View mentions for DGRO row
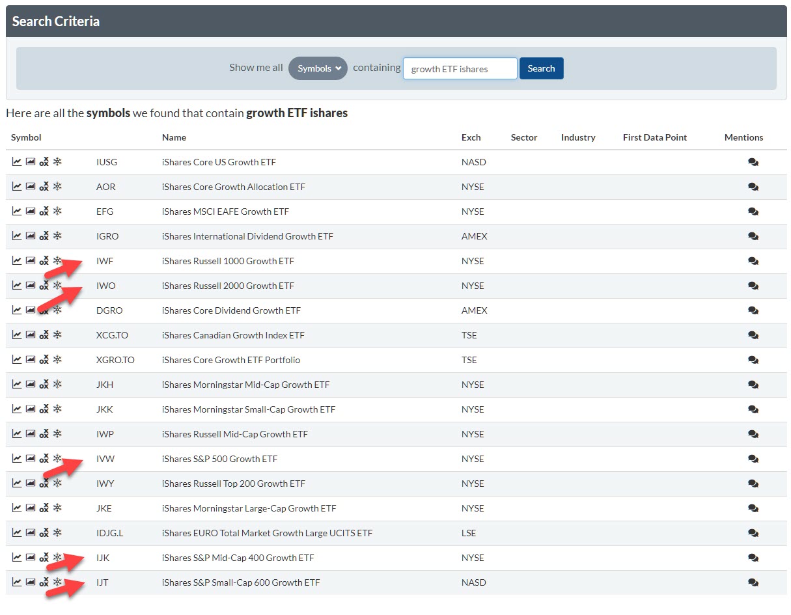 pyautogui.click(x=753, y=310)
